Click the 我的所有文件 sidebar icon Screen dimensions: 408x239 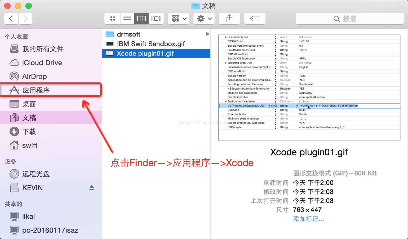click(x=14, y=49)
